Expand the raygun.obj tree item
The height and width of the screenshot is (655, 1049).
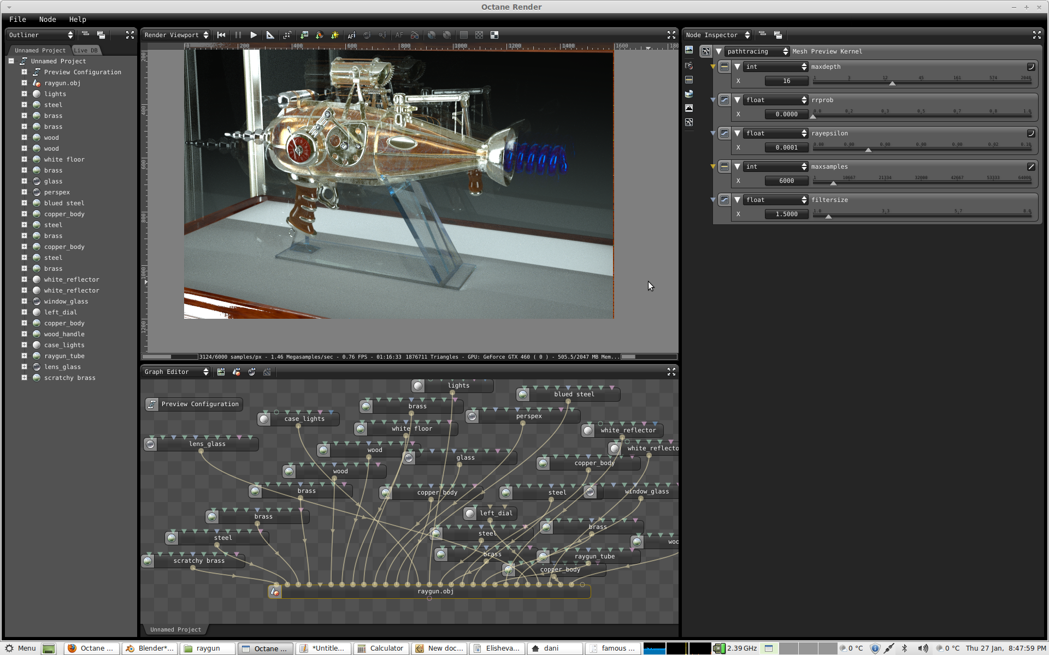[x=24, y=83]
